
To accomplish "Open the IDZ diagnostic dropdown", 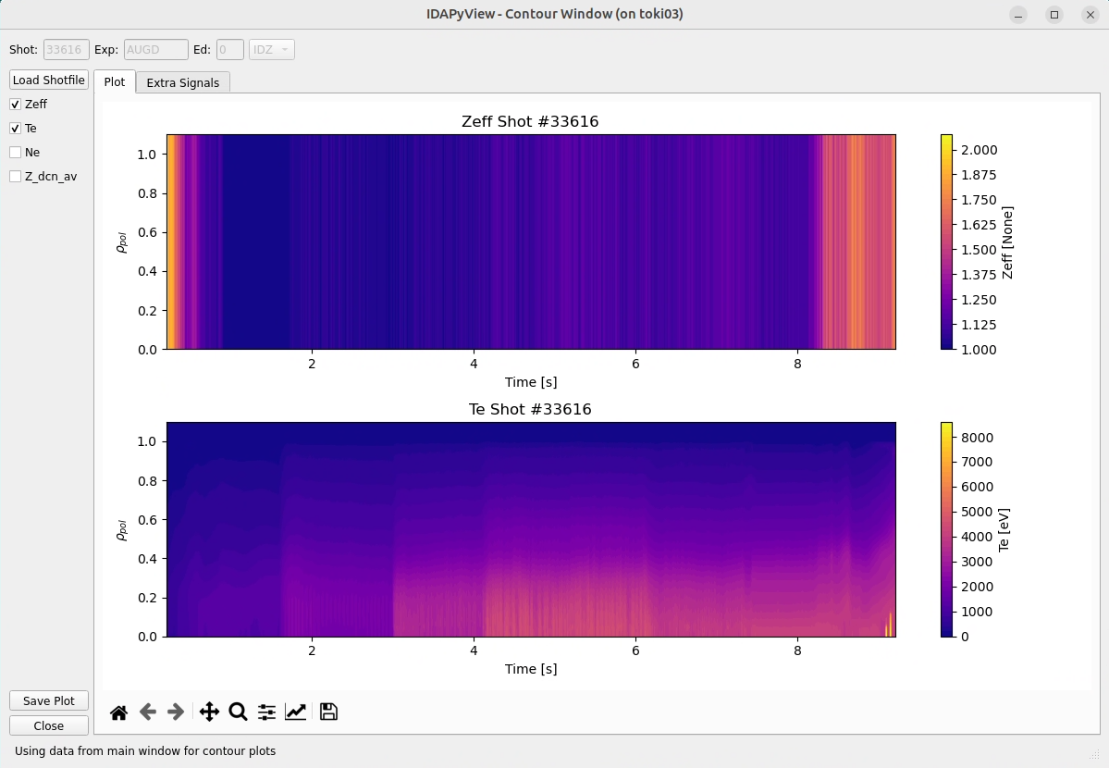I will tap(271, 49).
